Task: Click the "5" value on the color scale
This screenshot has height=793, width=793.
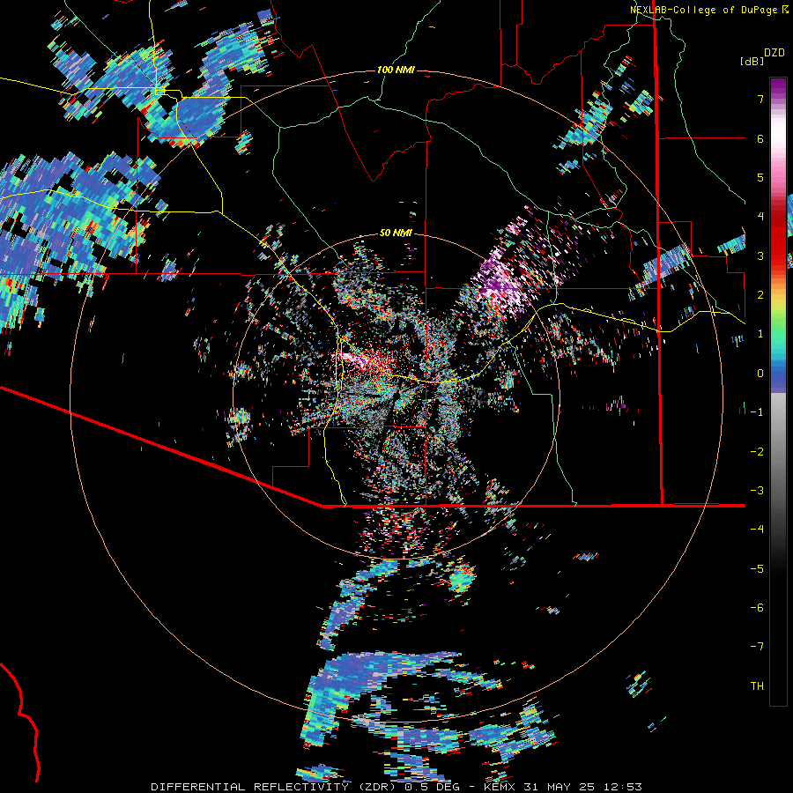Action: 760,177
